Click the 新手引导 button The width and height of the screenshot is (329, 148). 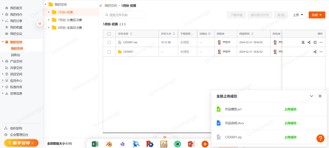21,143
